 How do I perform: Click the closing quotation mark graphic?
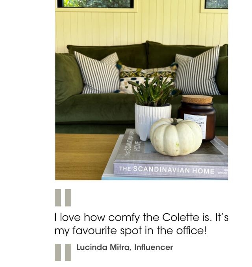[63, 252]
